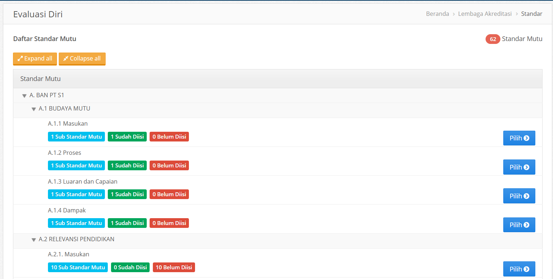
Task: Open the Lembaga Akreditasi breadcrumb link
Action: coord(485,14)
